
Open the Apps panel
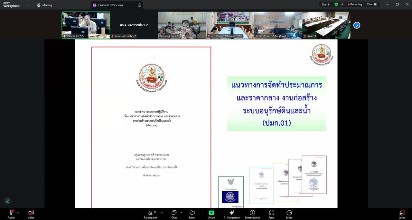(x=271, y=214)
